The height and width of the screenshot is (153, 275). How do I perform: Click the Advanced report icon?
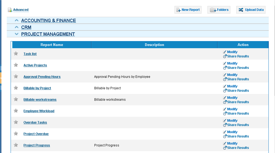pyautogui.click(x=10, y=10)
